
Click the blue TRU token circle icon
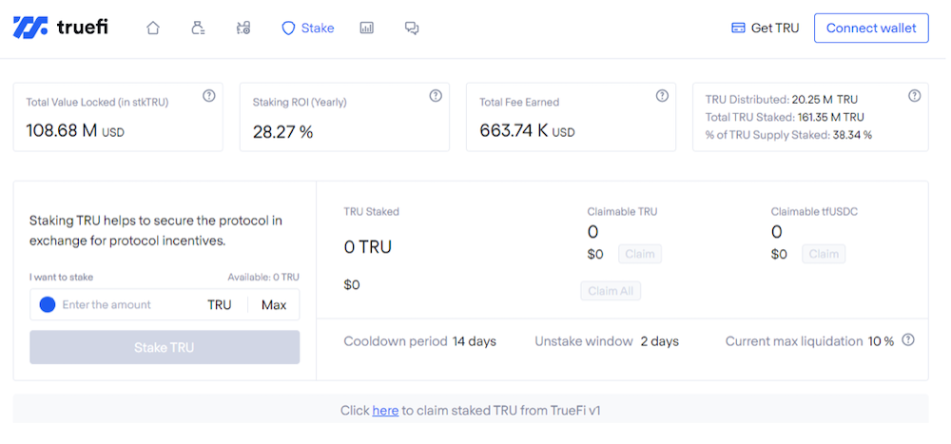click(x=48, y=304)
